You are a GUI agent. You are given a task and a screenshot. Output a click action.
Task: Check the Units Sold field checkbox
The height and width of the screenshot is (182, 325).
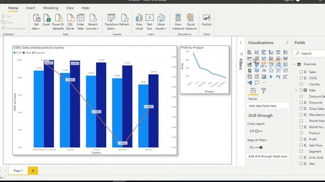point(301,157)
